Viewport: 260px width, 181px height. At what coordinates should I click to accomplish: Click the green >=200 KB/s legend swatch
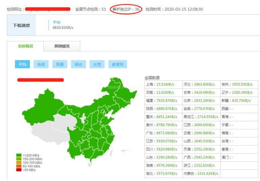19,155
